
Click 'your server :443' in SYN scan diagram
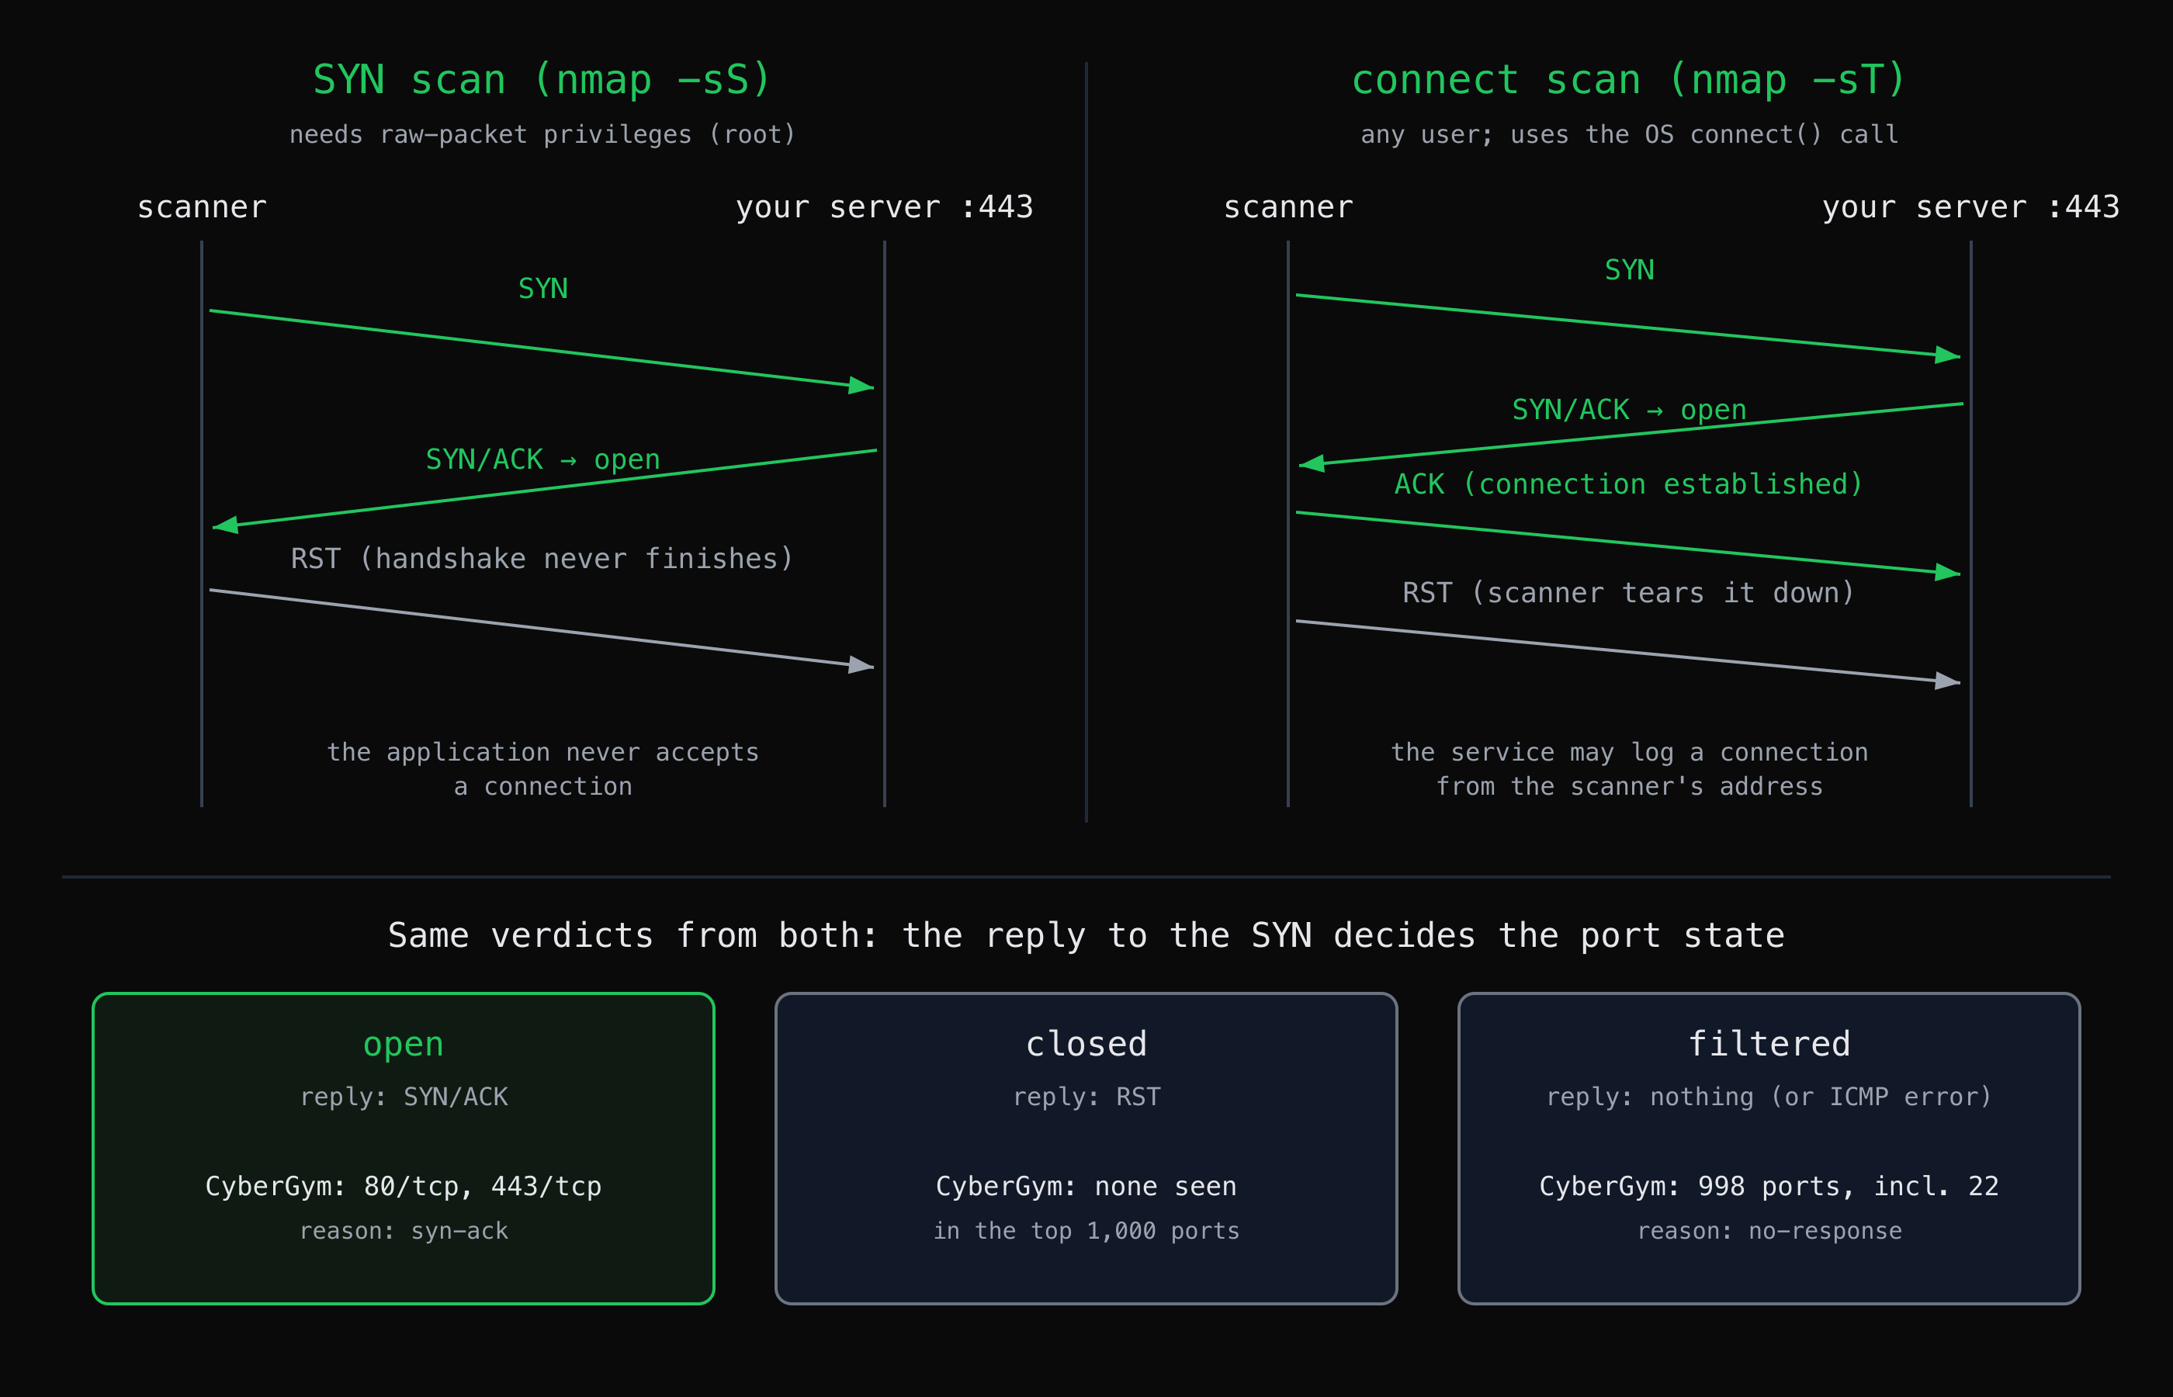tap(884, 208)
